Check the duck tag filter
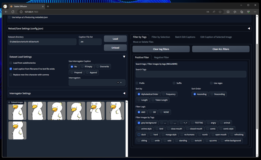Viewport: 261px width, 160px height. point(139,135)
